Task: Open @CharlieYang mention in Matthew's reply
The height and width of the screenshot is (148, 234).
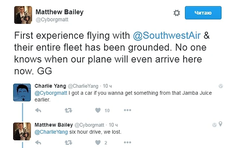Action: [x=51, y=132]
